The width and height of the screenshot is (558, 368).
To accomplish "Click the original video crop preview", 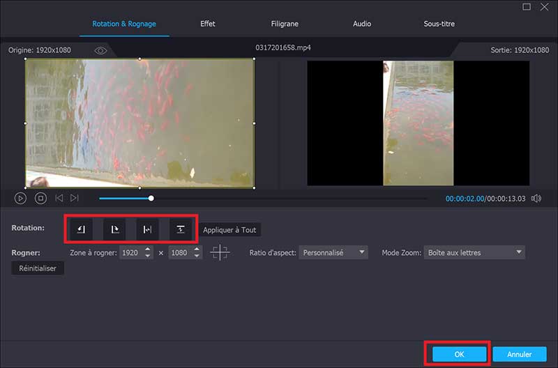I will point(139,123).
